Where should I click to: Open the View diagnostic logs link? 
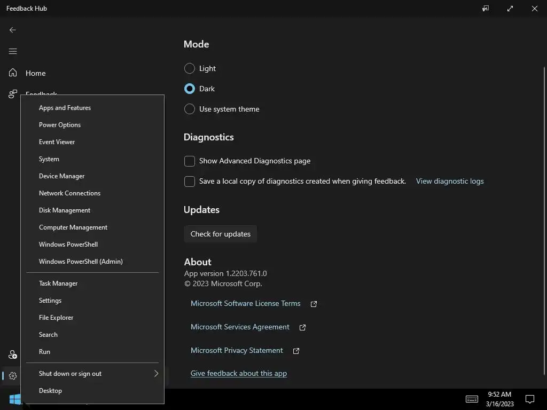[x=450, y=181]
